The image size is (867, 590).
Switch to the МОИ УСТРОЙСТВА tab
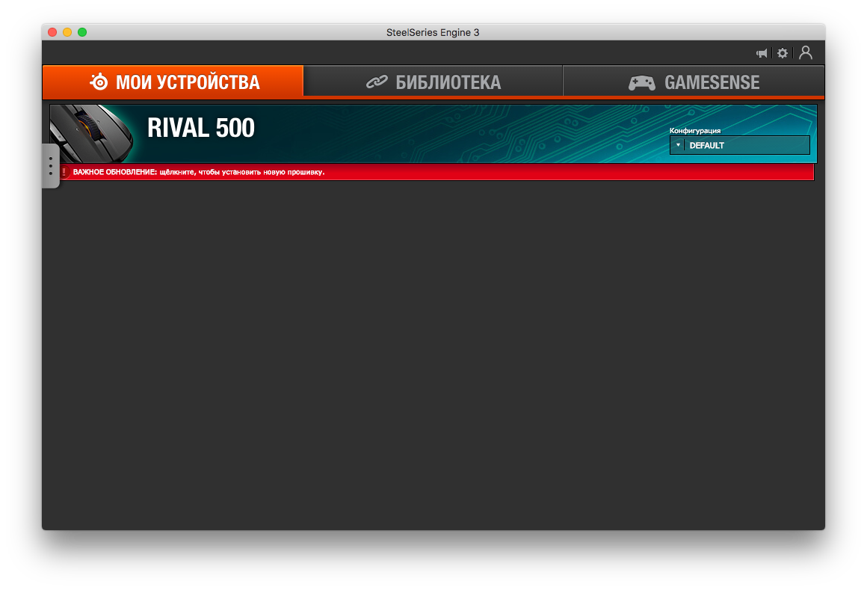tap(173, 82)
